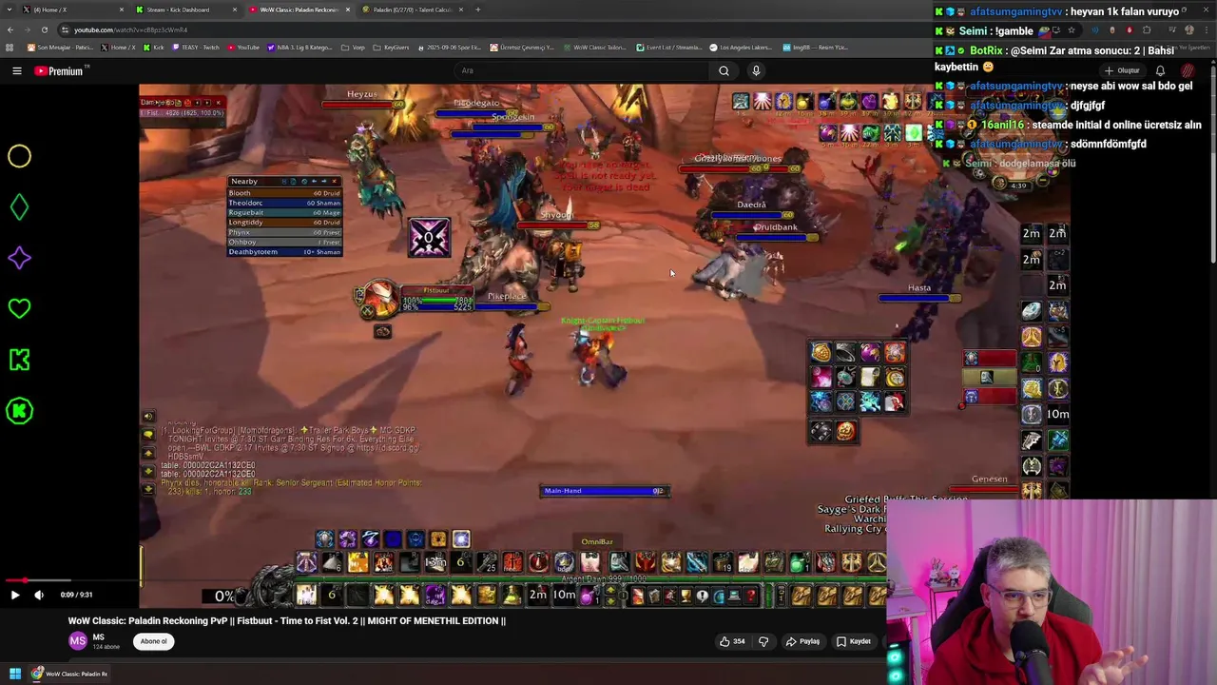The height and width of the screenshot is (685, 1217).
Task: Open the YouTube guide hamburger menu
Action: point(16,70)
